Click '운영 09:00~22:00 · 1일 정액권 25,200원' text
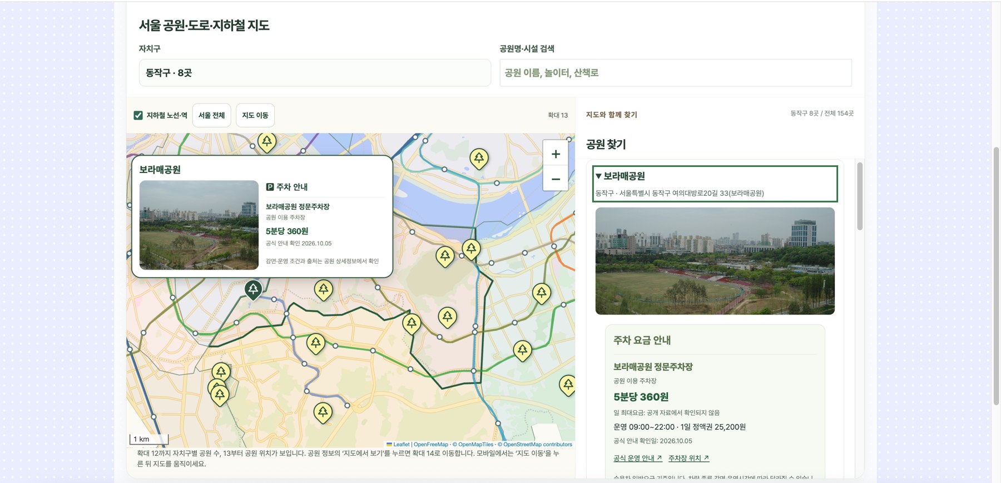Image resolution: width=1001 pixels, height=483 pixels. (680, 427)
